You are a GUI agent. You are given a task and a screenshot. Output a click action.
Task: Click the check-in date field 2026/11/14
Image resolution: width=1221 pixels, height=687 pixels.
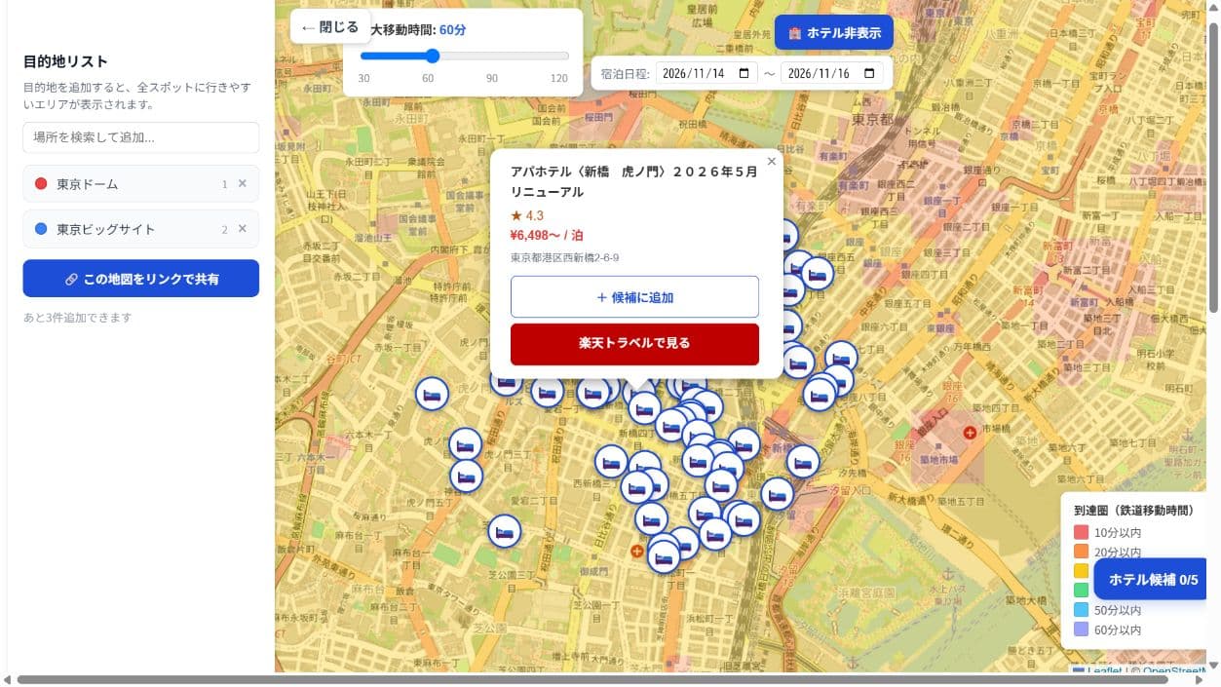click(x=706, y=74)
